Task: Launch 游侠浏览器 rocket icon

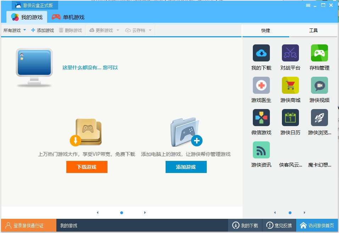Action: tap(319, 118)
